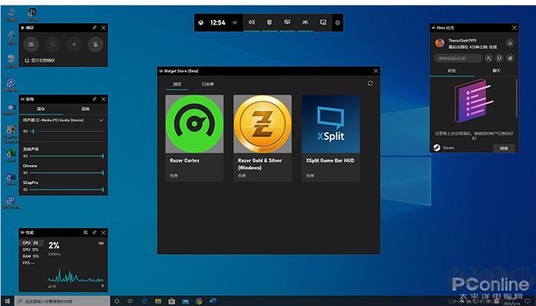This screenshot has width=536, height=306.
Task: Open the Xbox button on Game Bar
Action: tap(201, 22)
